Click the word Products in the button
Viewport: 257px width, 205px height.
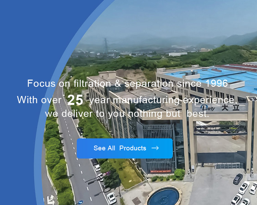point(133,148)
